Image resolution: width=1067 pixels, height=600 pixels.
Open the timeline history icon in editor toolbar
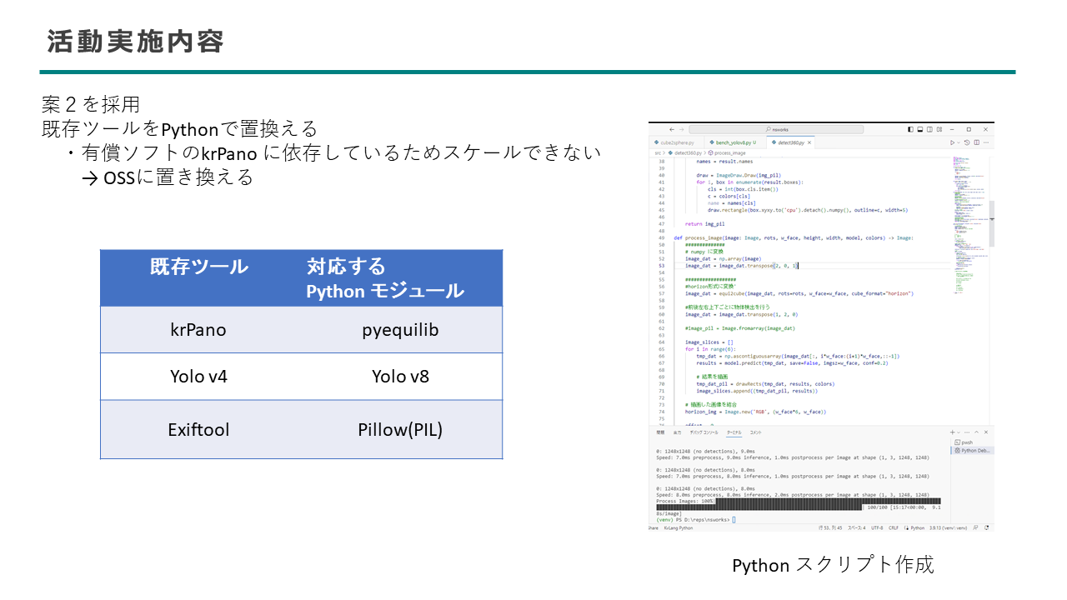(967, 142)
